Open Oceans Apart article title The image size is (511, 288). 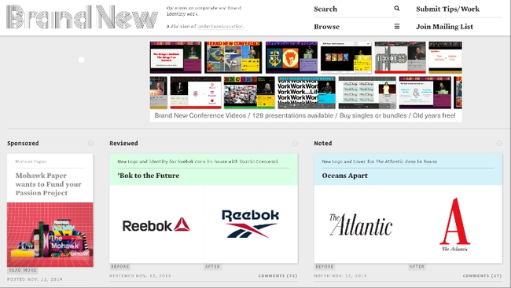pyautogui.click(x=345, y=176)
